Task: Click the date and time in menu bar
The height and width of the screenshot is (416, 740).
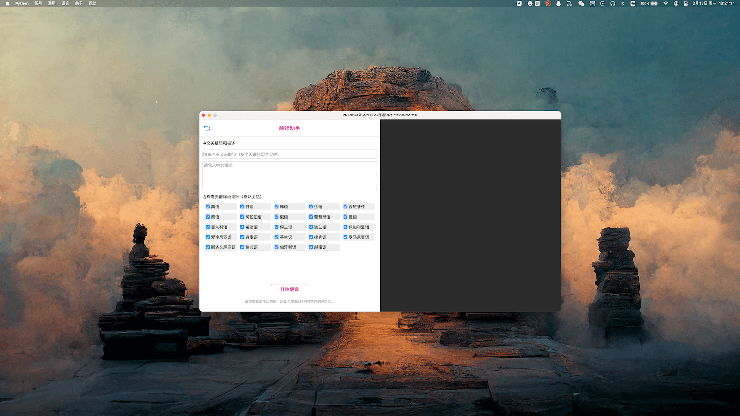Action: (713, 3)
